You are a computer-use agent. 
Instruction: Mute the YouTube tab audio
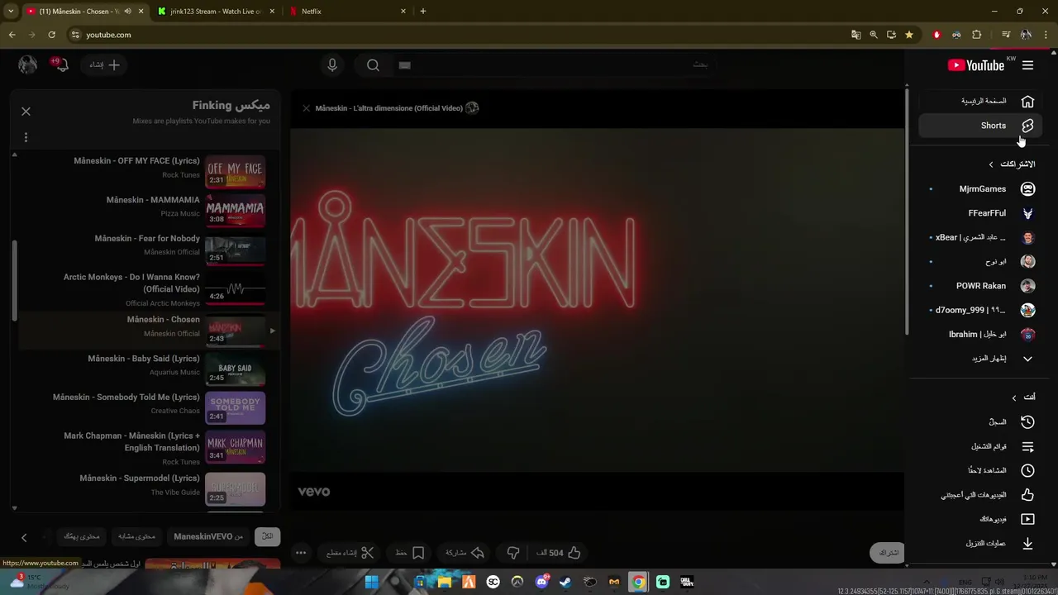[127, 12]
